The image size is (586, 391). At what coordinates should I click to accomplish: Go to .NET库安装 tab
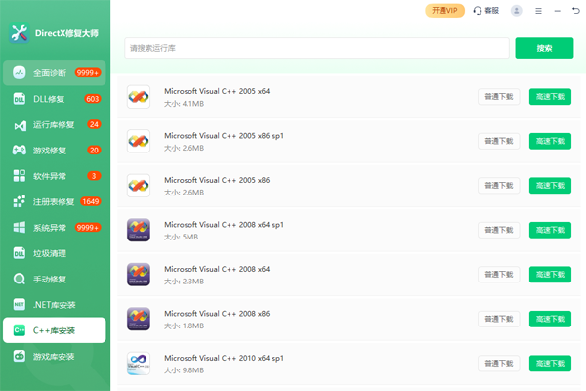coord(54,305)
